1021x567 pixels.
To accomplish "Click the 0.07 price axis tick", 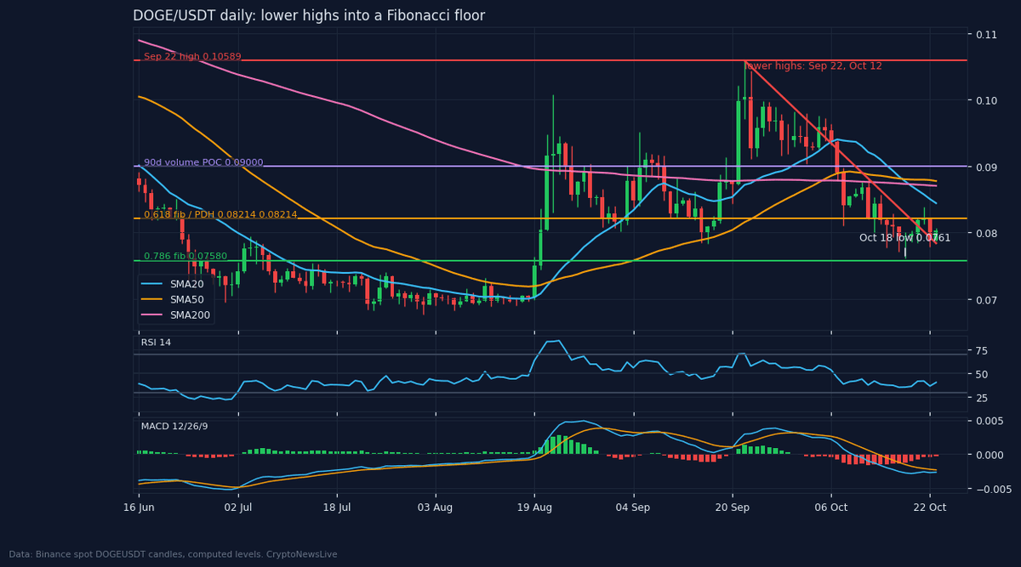I will point(985,299).
